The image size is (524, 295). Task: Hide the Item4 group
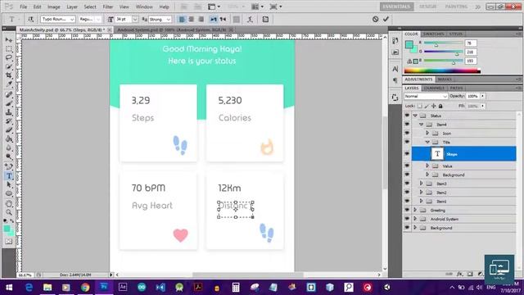(x=407, y=124)
